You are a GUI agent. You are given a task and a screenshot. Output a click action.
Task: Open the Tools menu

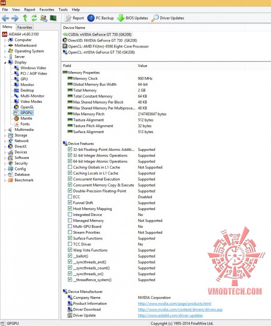pyautogui.click(x=63, y=10)
